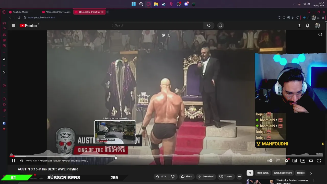Select the 'Related' filter chip
Screen dimensions: 327x184
point(301,173)
